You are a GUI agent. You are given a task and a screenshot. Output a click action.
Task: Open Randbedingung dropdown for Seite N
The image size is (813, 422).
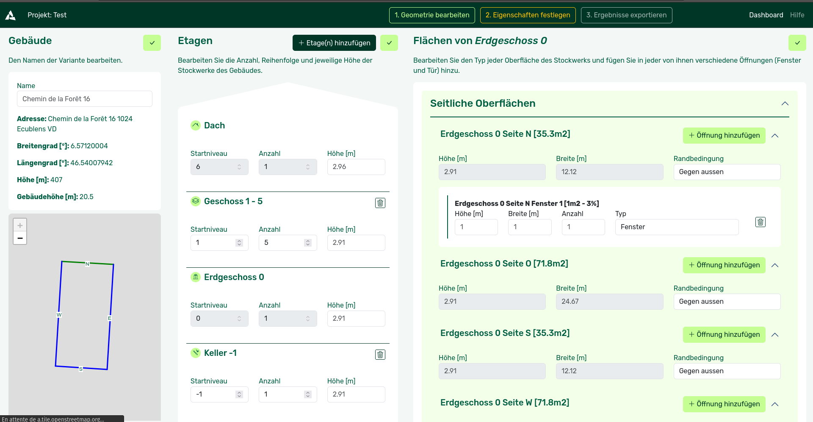tap(727, 172)
